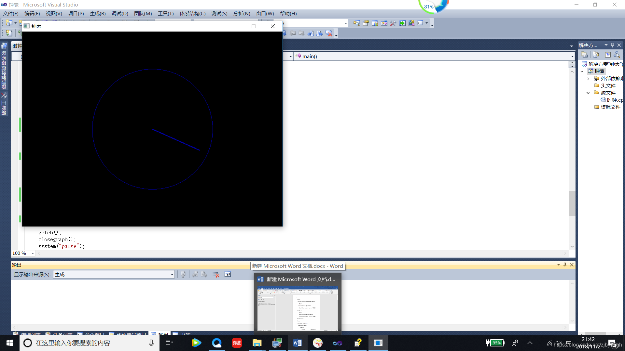Click the editor vertical scrollbar thumb

click(572, 203)
